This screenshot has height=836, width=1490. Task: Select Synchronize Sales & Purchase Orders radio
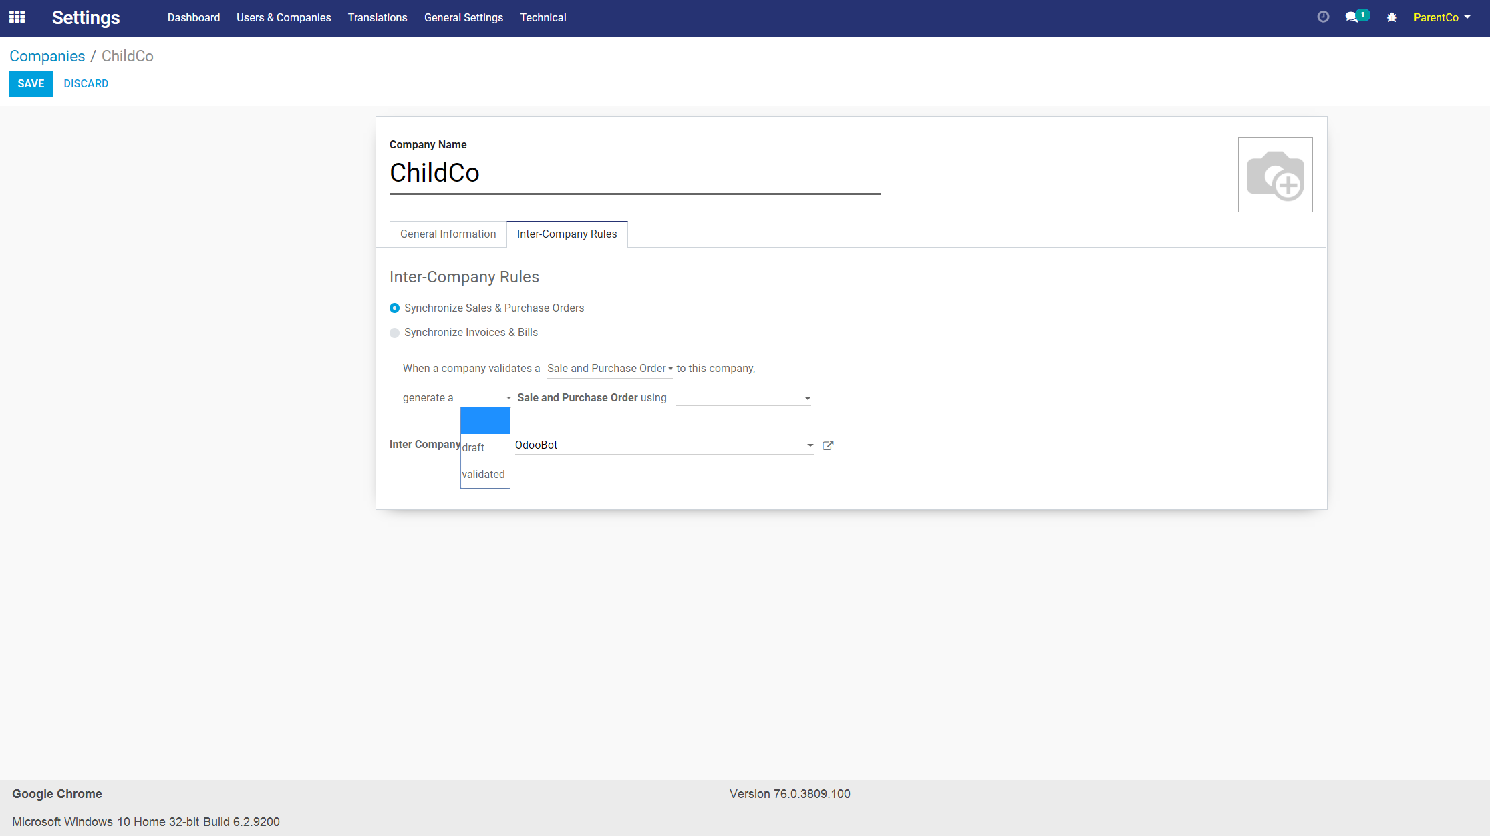(395, 308)
